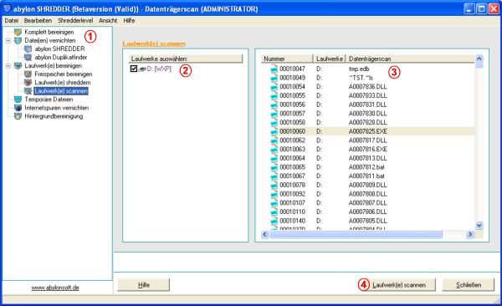Click the Schließen button

pyautogui.click(x=469, y=284)
